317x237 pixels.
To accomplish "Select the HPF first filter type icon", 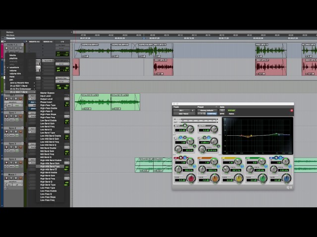I will click(x=181, y=138).
